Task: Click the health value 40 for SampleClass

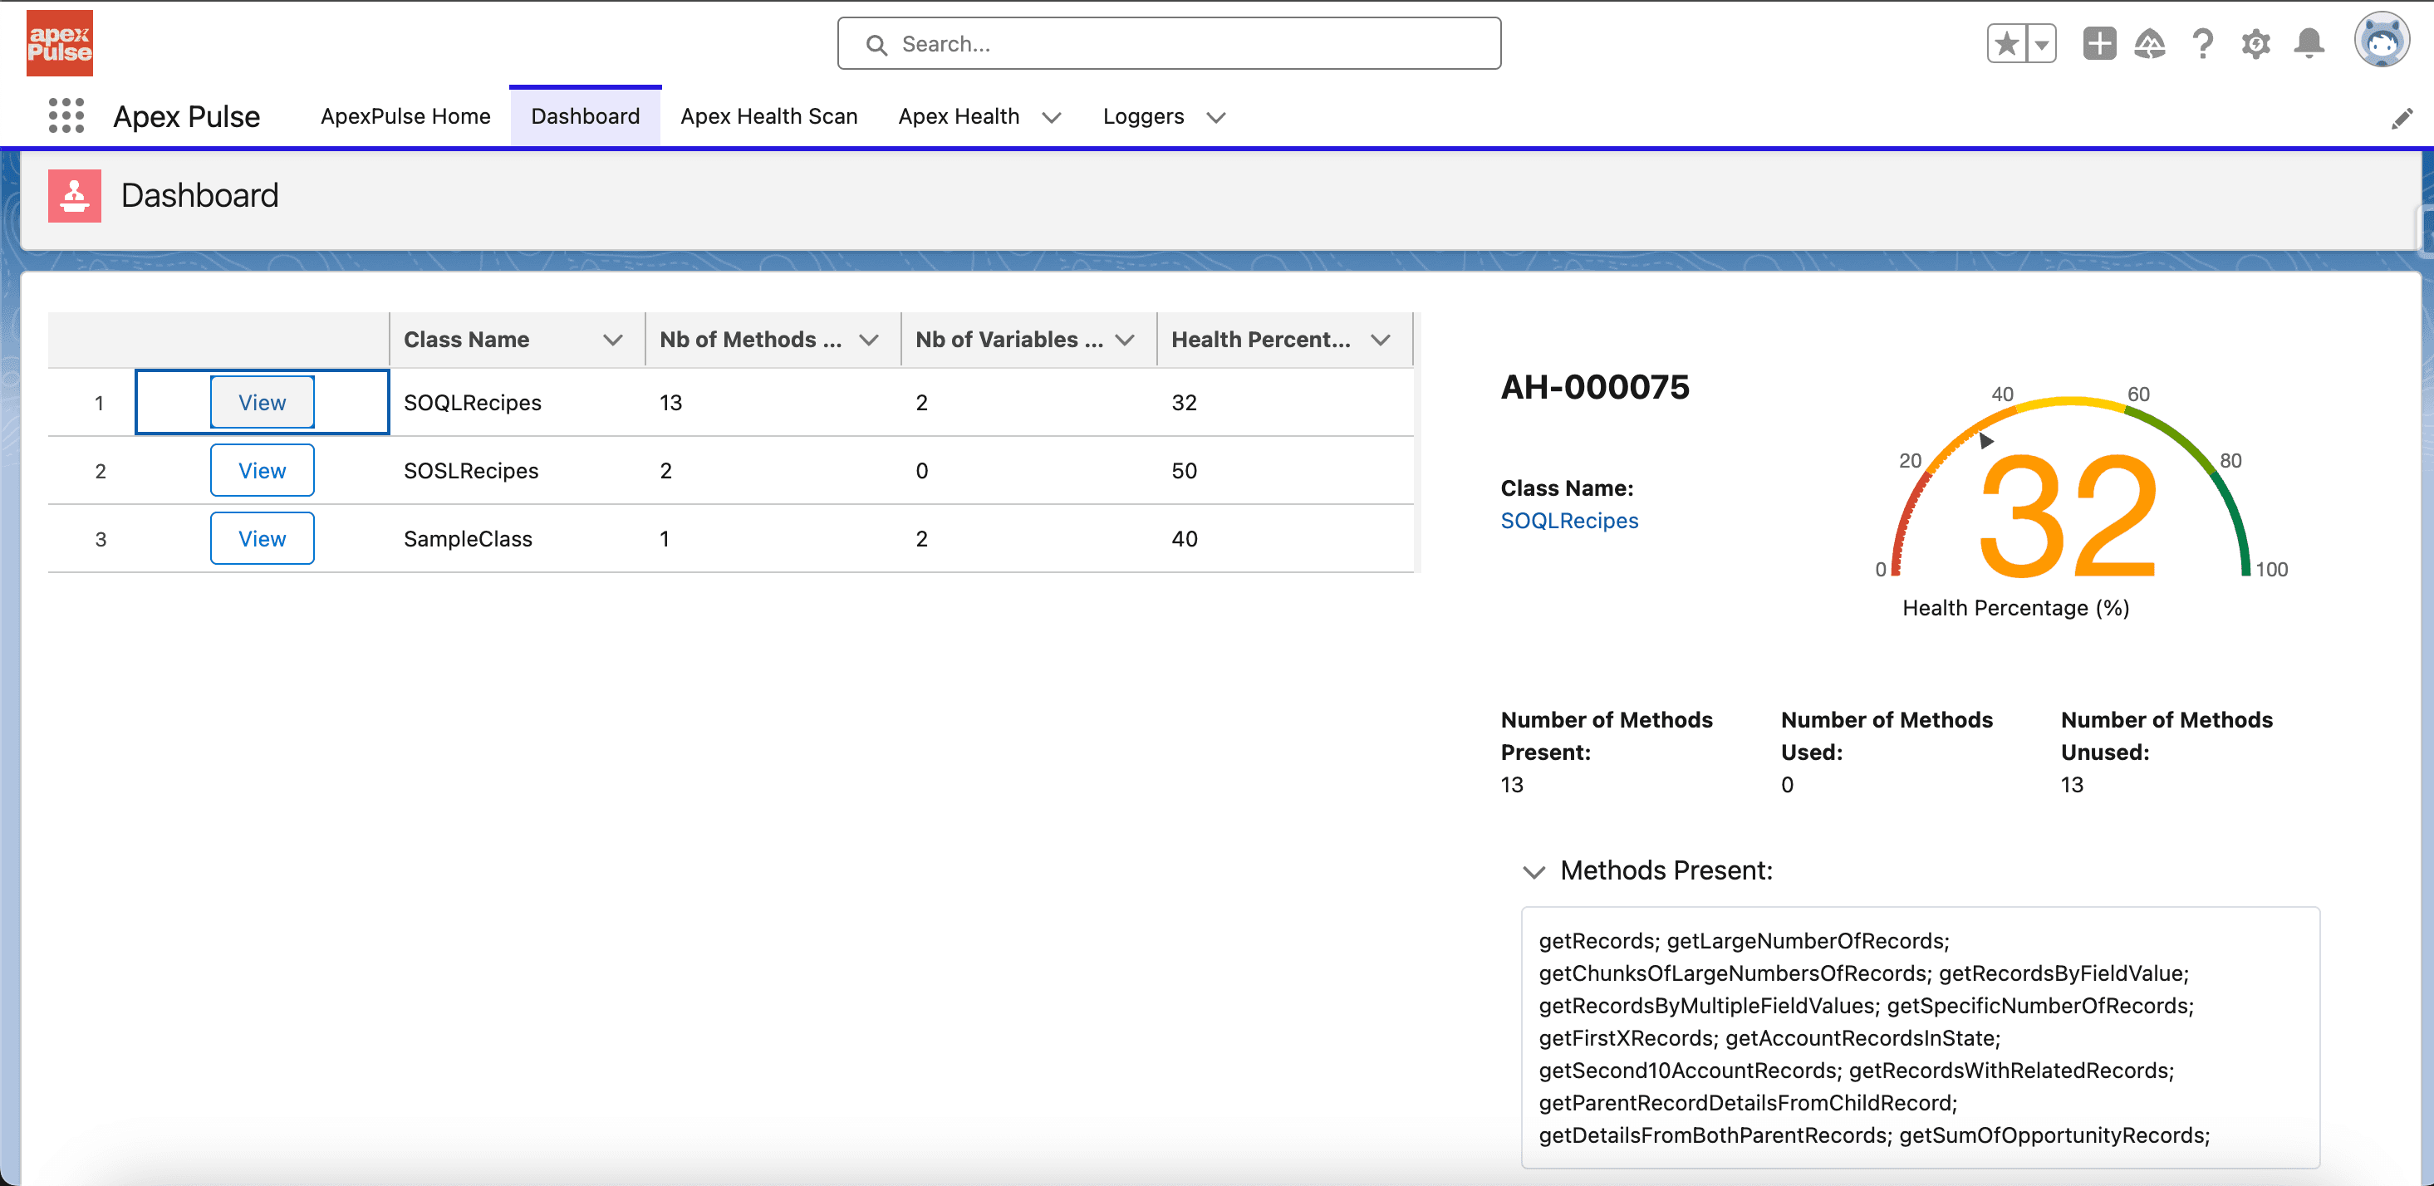Action: [1184, 539]
